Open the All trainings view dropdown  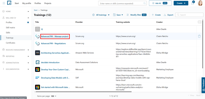(x=101, y=15)
